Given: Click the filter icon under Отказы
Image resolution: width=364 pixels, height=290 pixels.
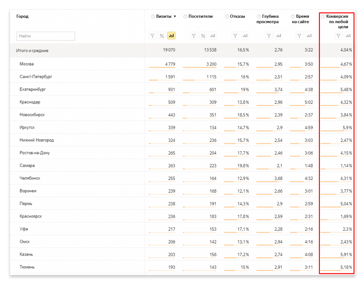Looking at the screenshot, I should [x=235, y=36].
